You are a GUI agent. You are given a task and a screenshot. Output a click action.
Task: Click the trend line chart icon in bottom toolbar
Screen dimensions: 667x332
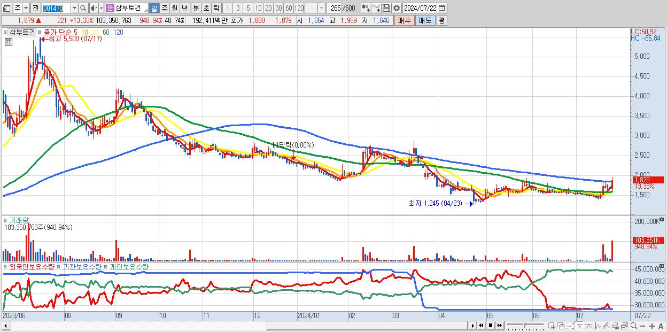(588, 326)
